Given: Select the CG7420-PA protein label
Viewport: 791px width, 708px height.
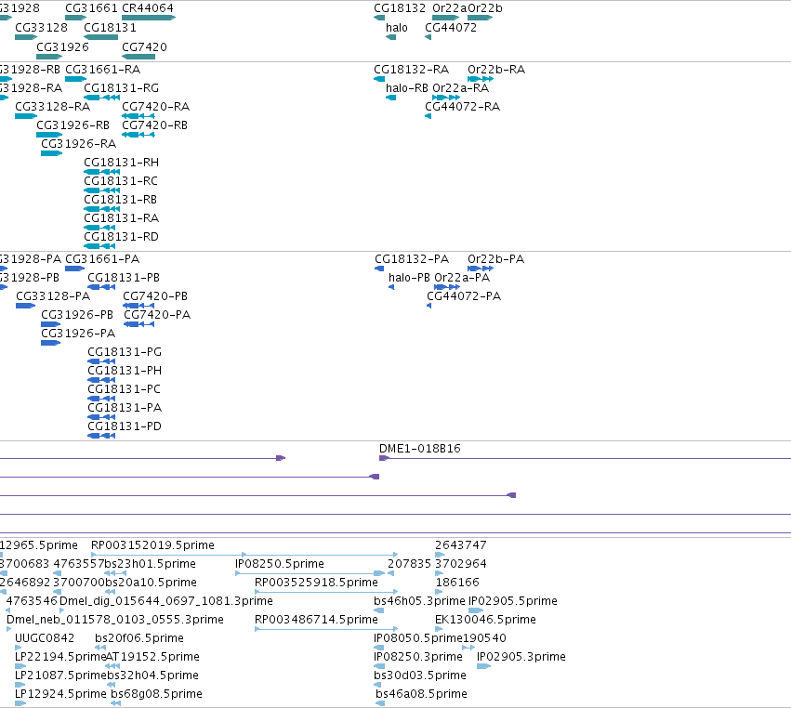Looking at the screenshot, I should pos(157,315).
